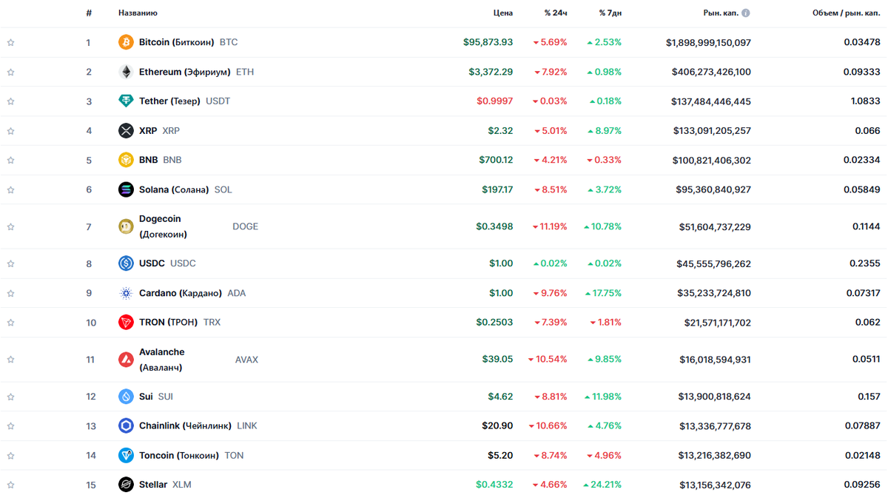Viewport: 888px width, 498px height.
Task: Click Dogecoin 24h change 11.19%
Action: 550,226
